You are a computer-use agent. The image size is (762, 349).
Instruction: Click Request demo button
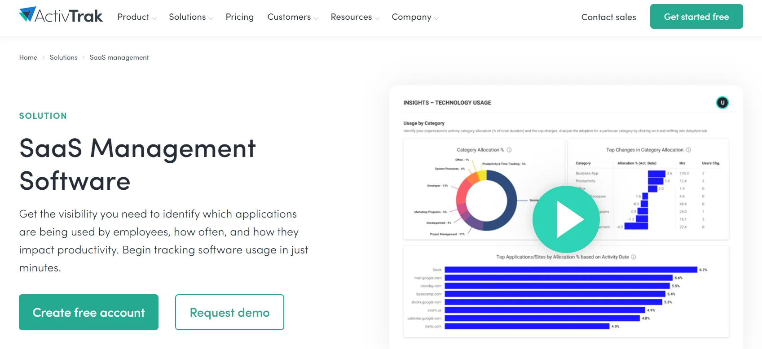(x=229, y=312)
